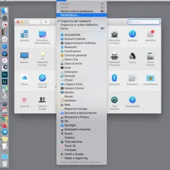Open the Notifiche preference pane icon
The height and width of the screenshot is (170, 170).
pyautogui.click(x=150, y=34)
